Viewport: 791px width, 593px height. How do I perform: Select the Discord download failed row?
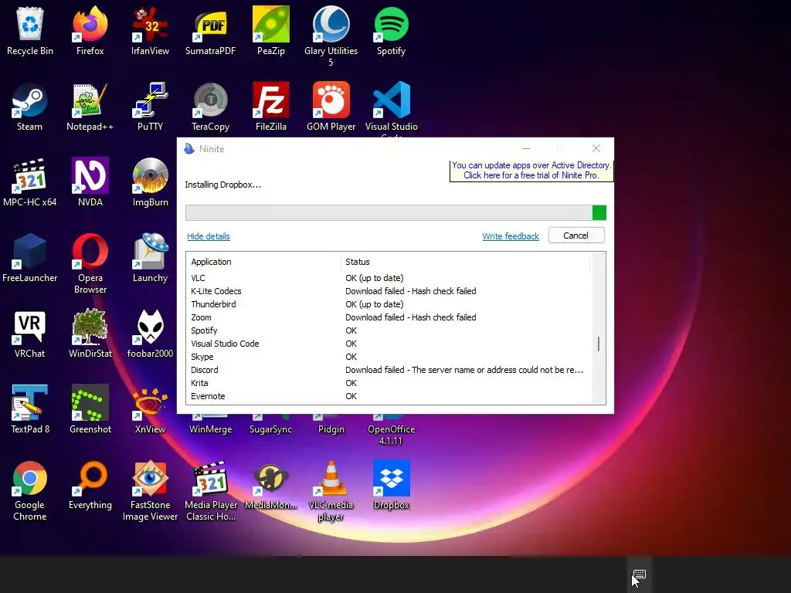pos(389,370)
